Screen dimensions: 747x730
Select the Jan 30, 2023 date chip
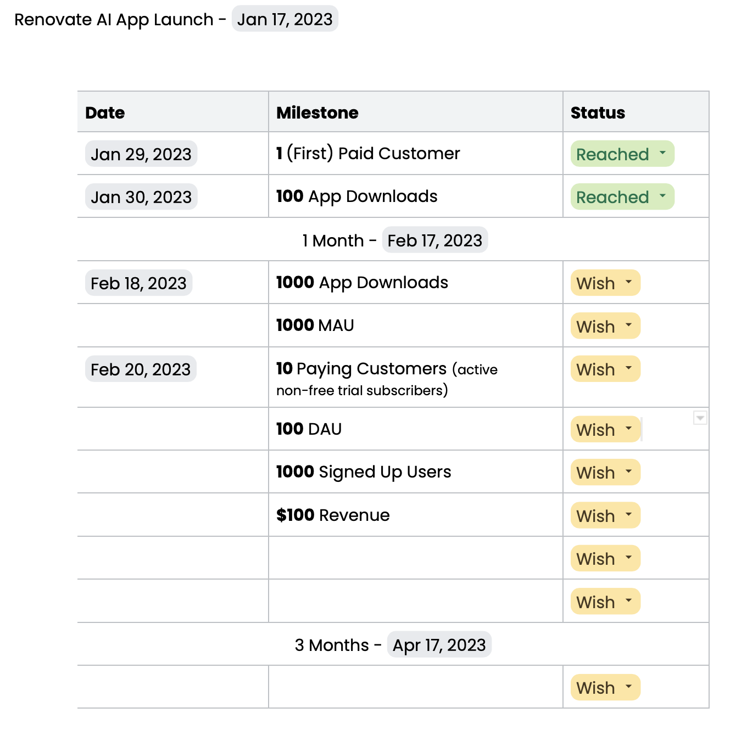[141, 197]
